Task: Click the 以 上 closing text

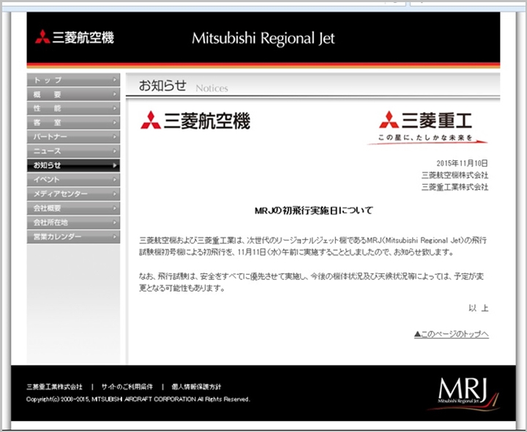Action: coord(479,308)
